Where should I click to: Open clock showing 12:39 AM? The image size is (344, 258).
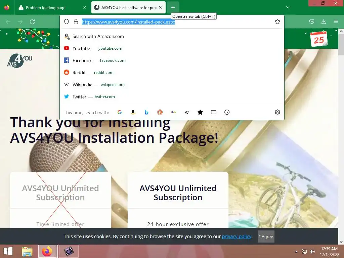click(x=329, y=252)
